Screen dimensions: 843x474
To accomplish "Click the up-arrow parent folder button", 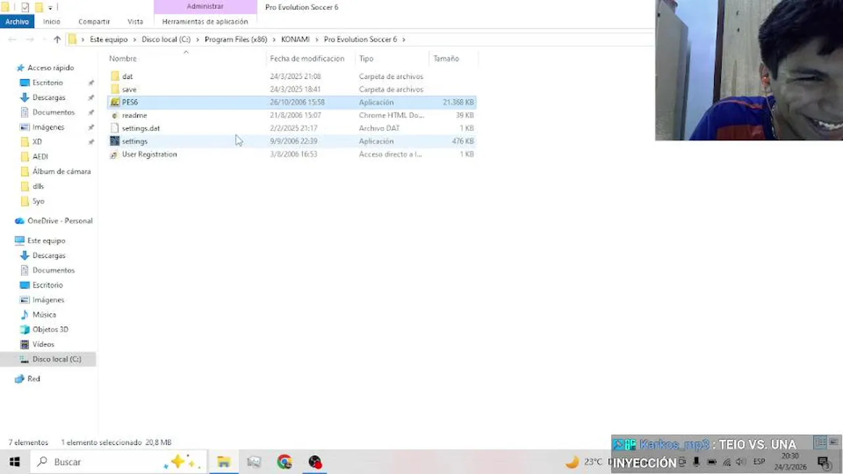I will point(57,39).
